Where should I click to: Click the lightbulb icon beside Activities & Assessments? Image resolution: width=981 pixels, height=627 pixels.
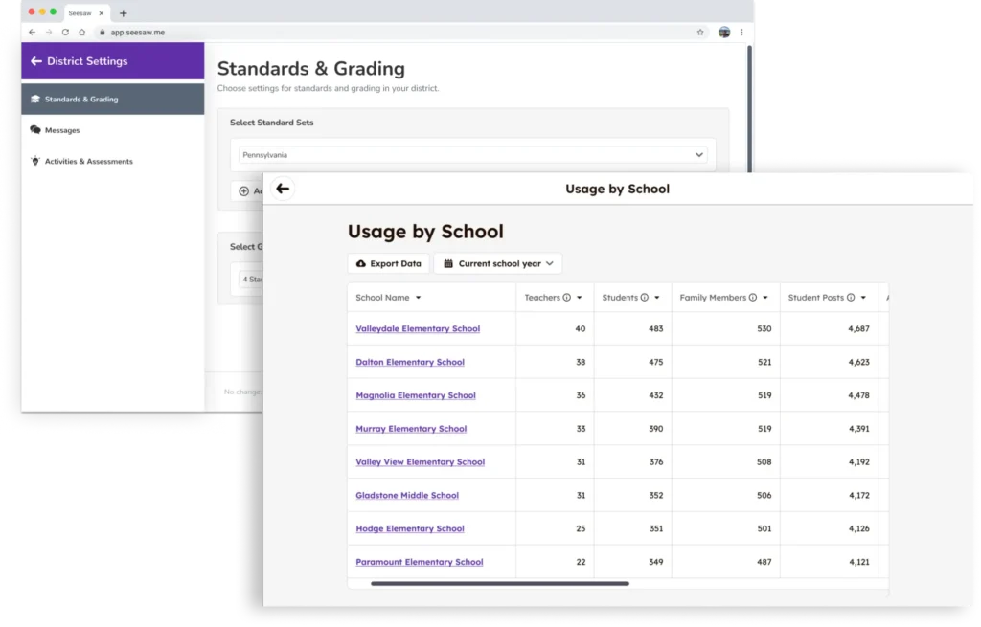click(x=35, y=161)
